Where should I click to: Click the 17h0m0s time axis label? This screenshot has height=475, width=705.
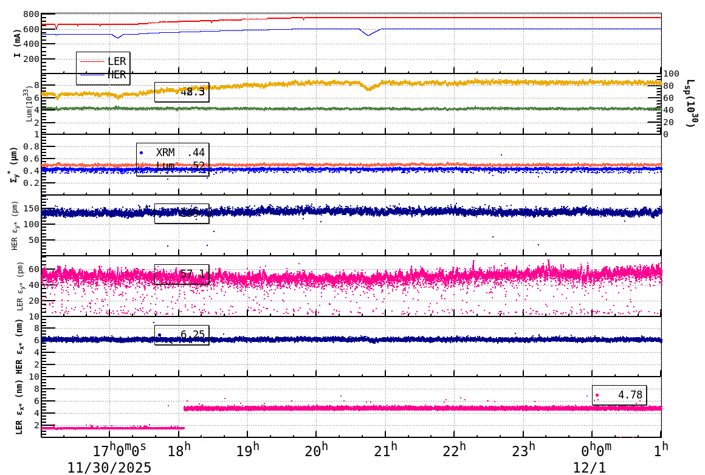(x=119, y=450)
